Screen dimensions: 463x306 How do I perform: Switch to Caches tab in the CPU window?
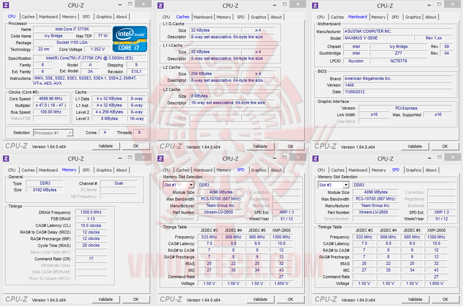point(28,17)
